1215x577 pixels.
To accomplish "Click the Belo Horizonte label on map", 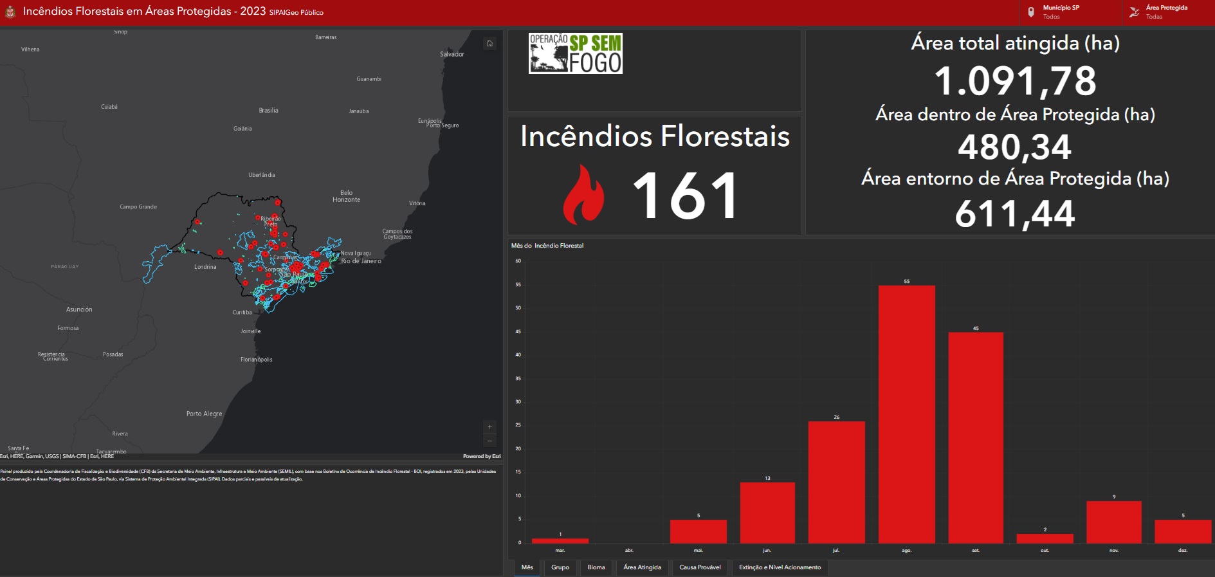I will 346,196.
